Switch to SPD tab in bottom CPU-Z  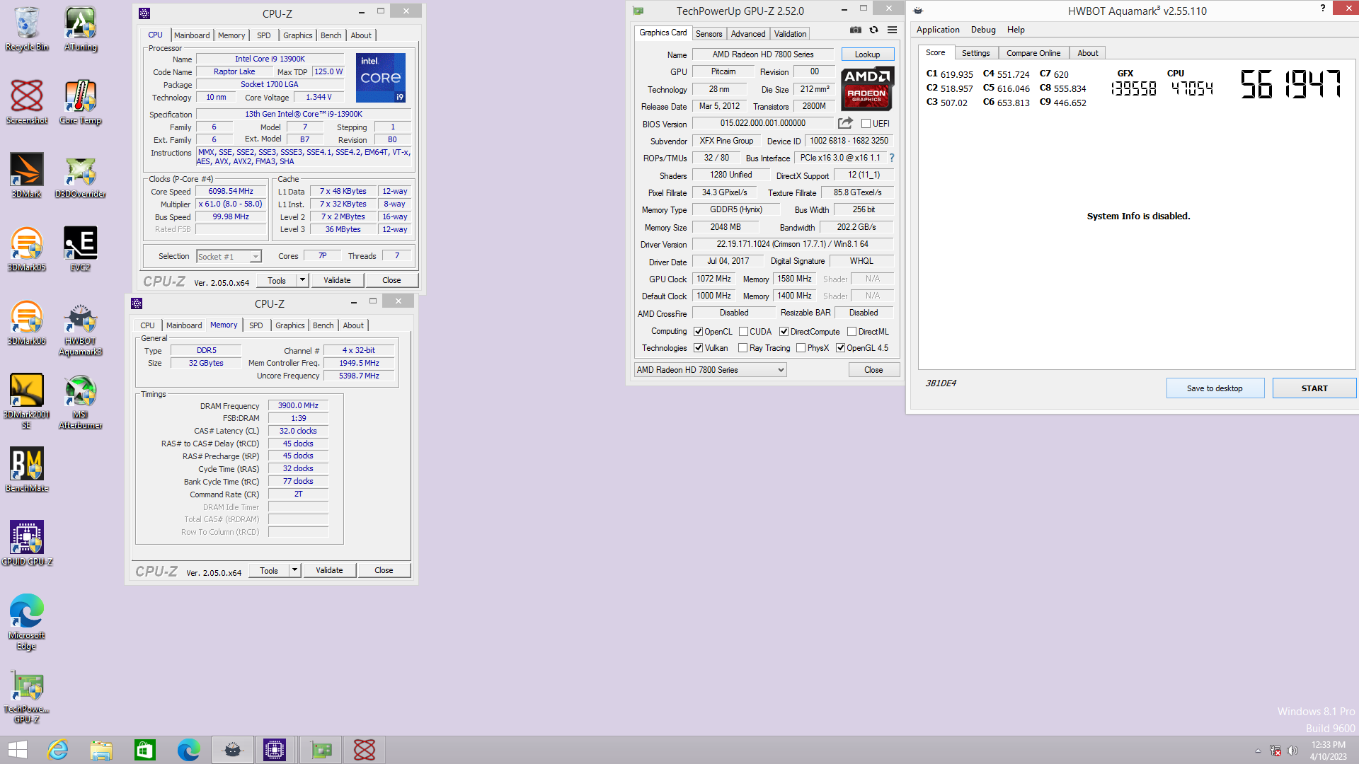(256, 325)
